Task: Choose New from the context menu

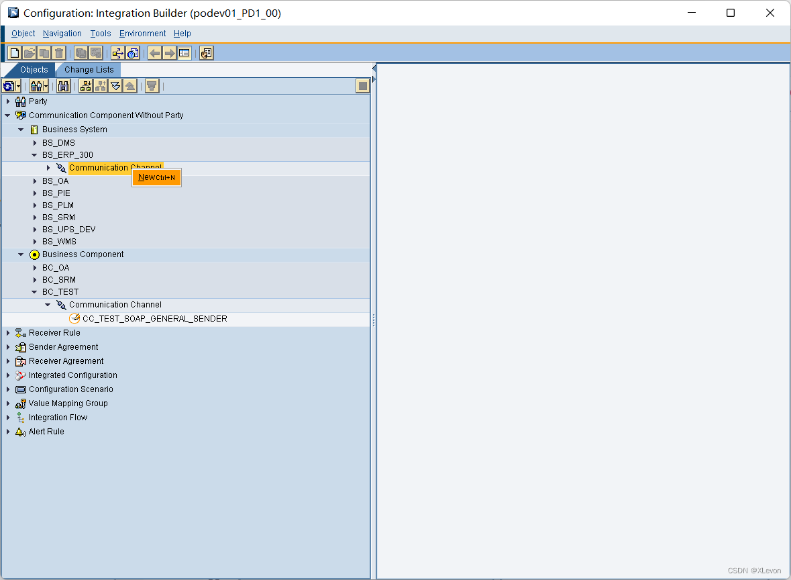Action: click(x=156, y=178)
